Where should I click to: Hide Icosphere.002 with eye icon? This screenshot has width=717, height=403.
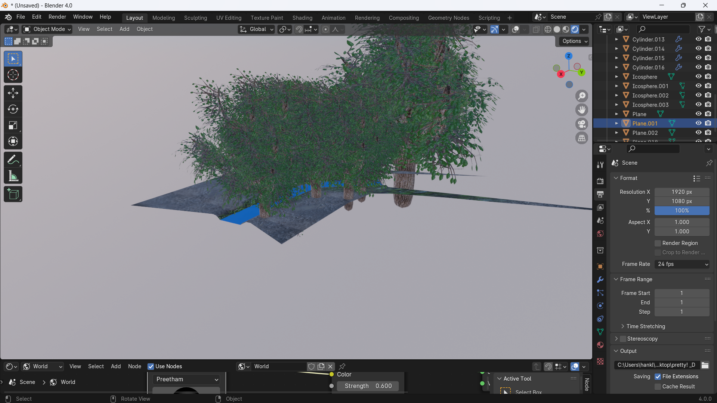point(698,95)
